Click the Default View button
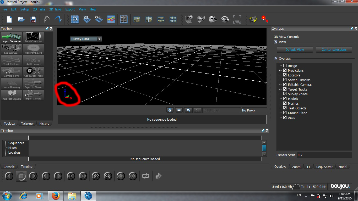 pos(295,49)
